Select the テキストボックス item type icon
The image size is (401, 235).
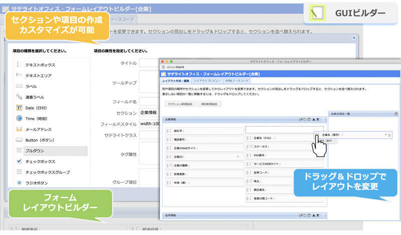[x=19, y=64]
